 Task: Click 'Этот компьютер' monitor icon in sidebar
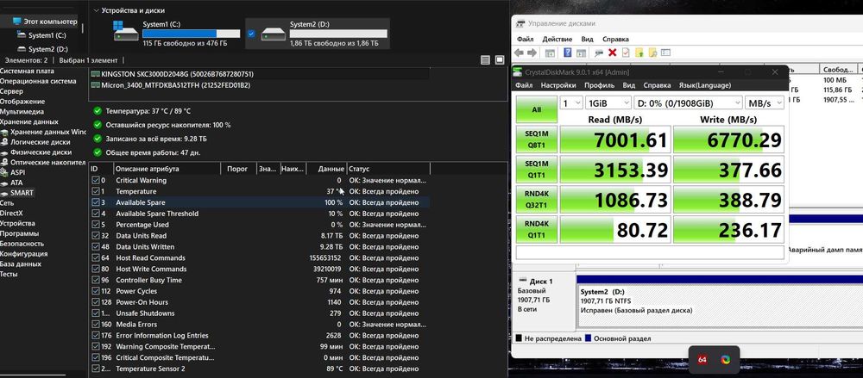point(17,21)
